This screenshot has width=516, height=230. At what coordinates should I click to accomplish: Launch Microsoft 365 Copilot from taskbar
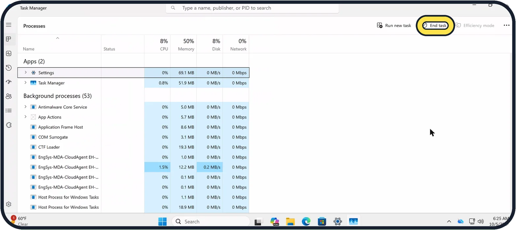[274, 221]
